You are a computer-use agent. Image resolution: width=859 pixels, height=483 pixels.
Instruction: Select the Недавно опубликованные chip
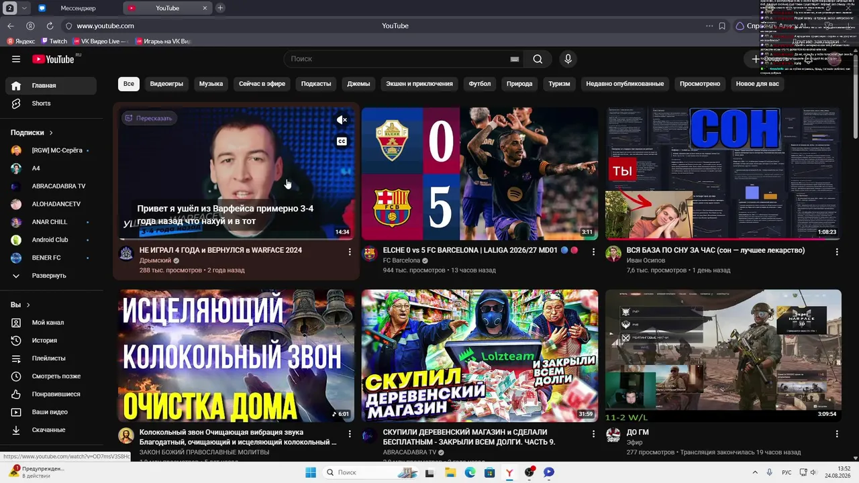625,84
